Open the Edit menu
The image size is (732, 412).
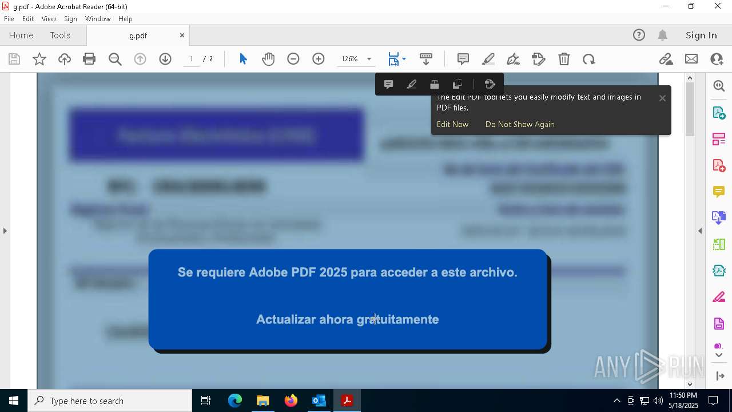click(28, 19)
